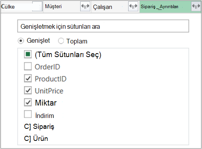Uncheck the Miktar checkbox
This screenshot has height=149, width=202.
point(28,102)
